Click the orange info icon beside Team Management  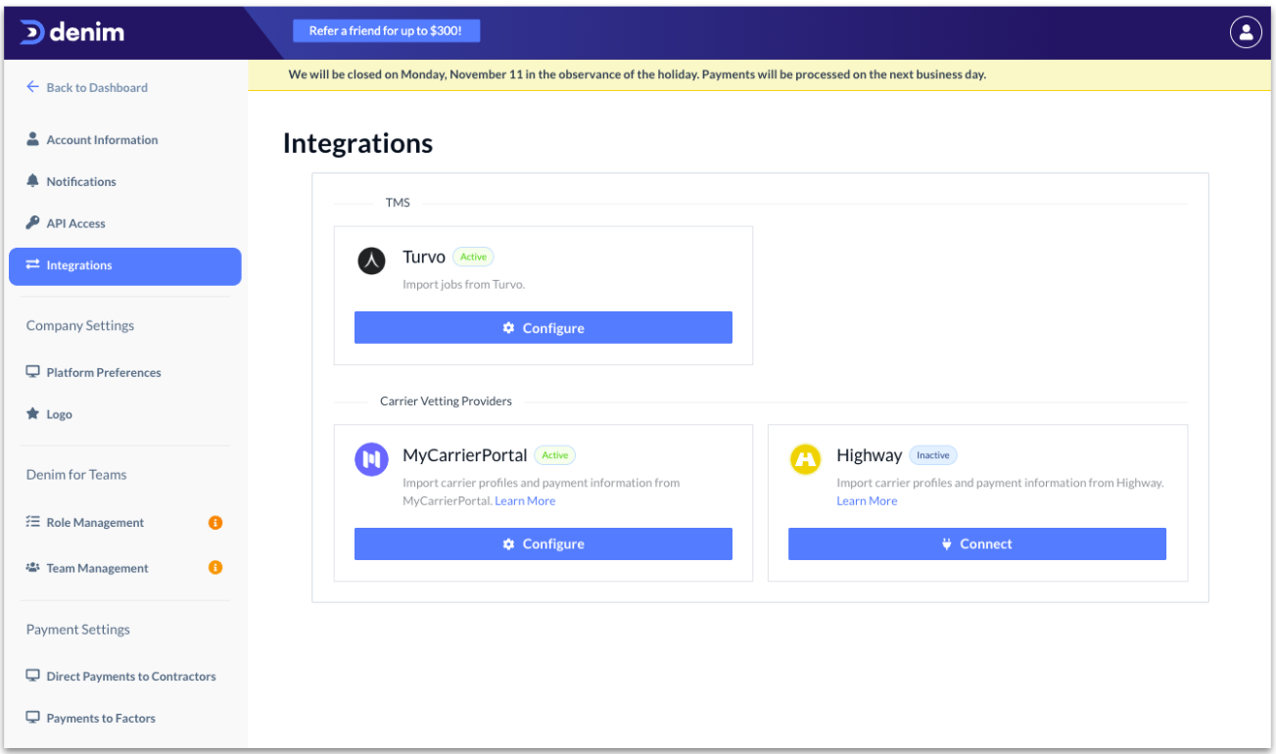pos(215,568)
